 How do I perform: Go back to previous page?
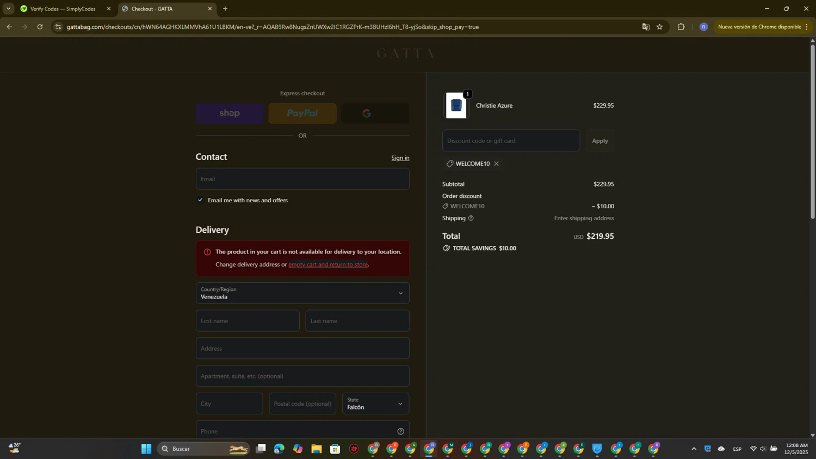point(9,27)
